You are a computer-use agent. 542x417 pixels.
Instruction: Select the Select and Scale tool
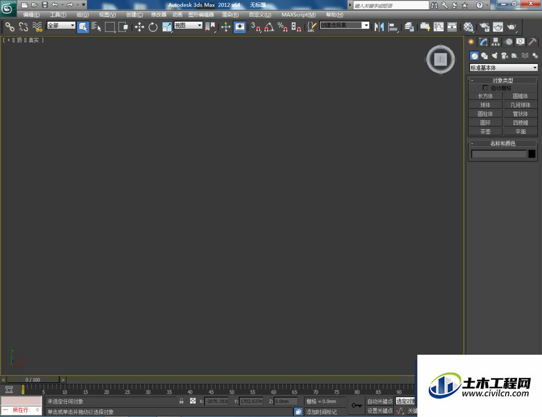[x=166, y=27]
